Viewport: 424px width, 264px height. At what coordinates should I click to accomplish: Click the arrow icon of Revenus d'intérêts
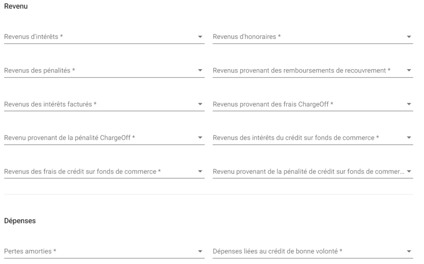point(200,37)
